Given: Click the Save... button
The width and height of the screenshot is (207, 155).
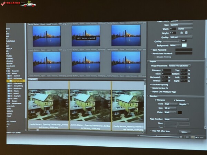Looking at the screenshot, I should click(x=184, y=132).
